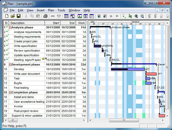172x130 pixels.
Task: Click the Move task down arrow icon
Action: click(x=117, y=16)
